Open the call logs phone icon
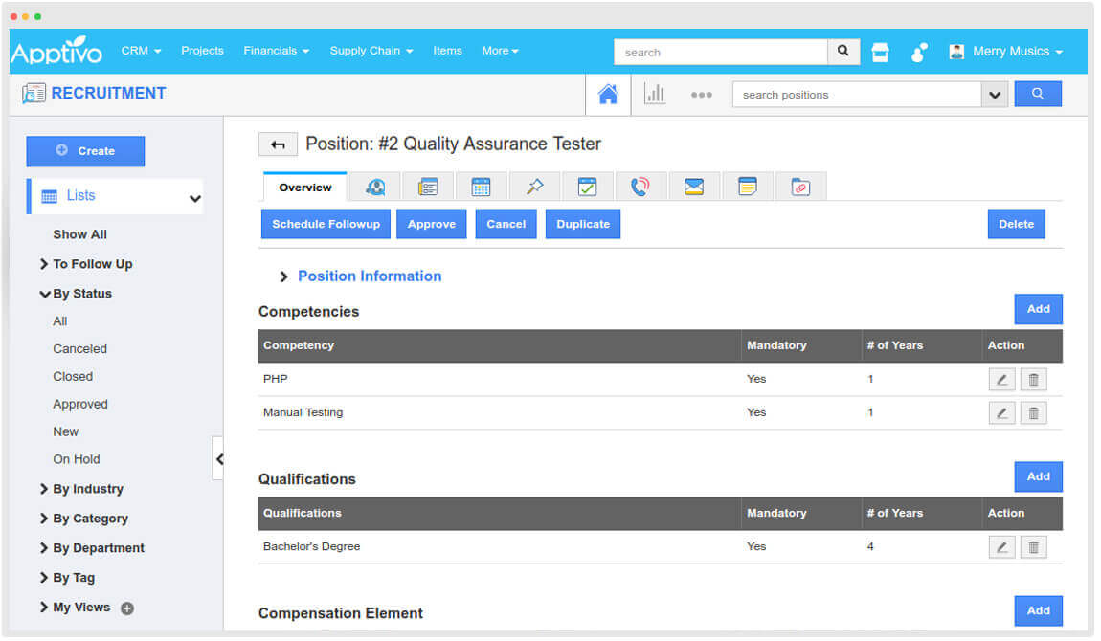Viewport: 1101px width, 641px height. click(640, 188)
